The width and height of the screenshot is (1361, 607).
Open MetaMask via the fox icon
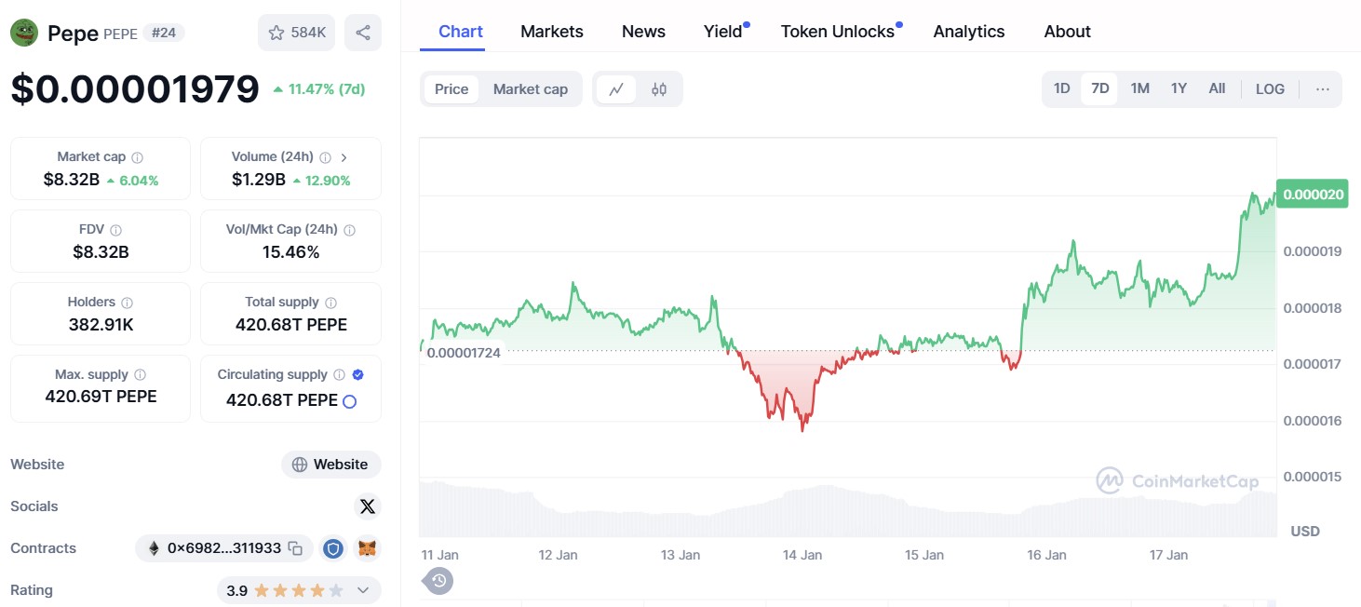[x=367, y=548]
